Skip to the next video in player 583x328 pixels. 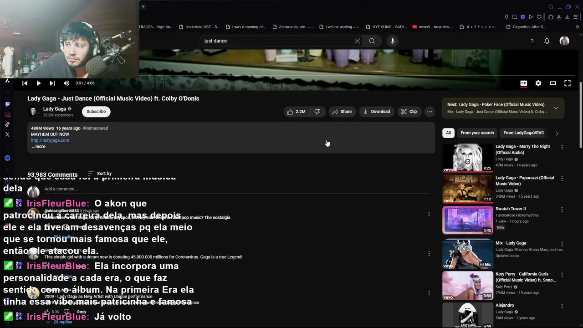pos(52,83)
